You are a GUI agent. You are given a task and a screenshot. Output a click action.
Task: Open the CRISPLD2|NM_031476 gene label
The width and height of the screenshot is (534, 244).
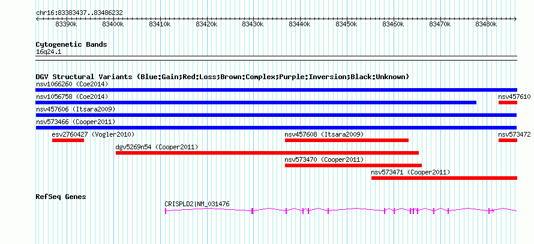197,204
